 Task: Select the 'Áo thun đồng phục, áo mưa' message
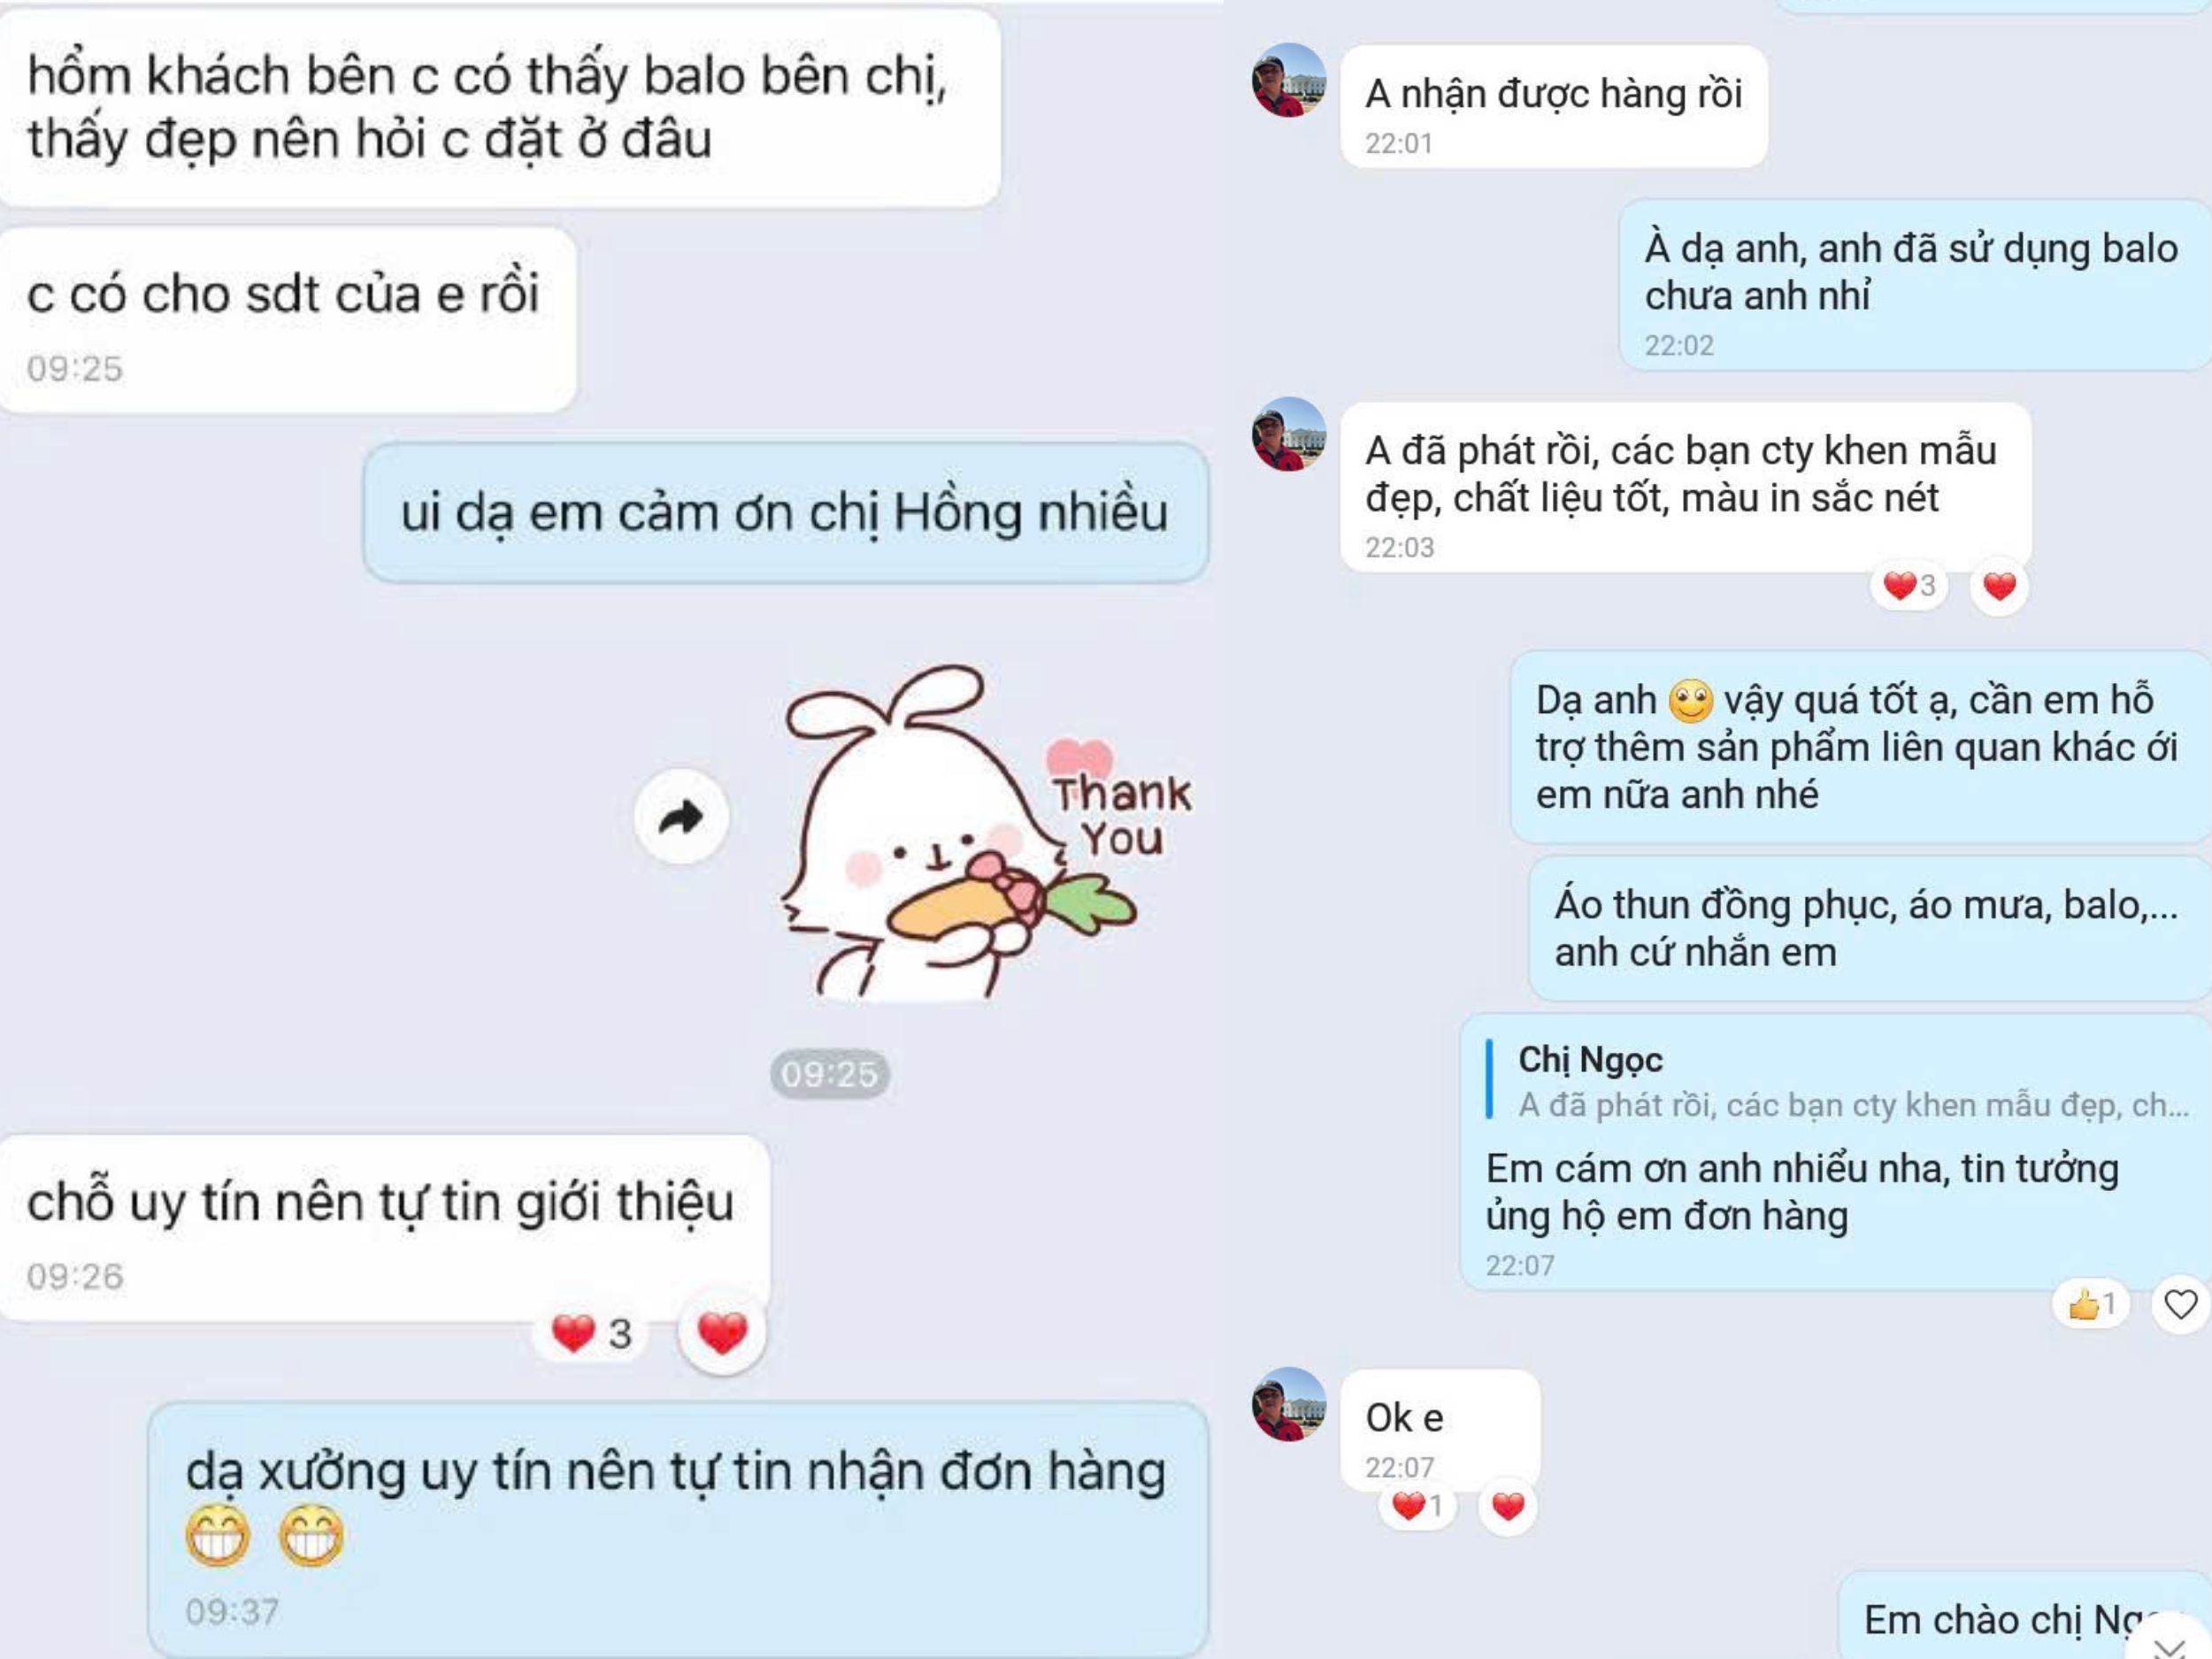coord(1870,928)
